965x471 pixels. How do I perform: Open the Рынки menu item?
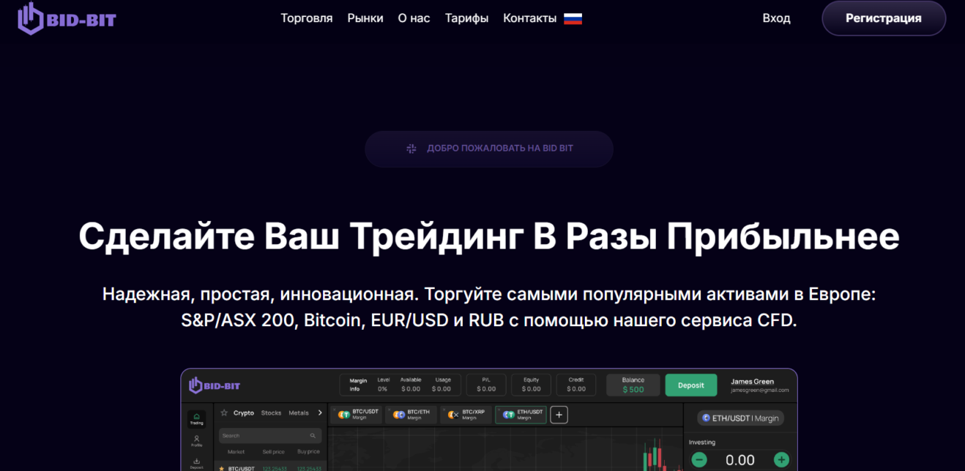click(x=365, y=18)
